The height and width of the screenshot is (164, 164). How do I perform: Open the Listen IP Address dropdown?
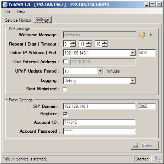pyautogui.click(x=132, y=53)
